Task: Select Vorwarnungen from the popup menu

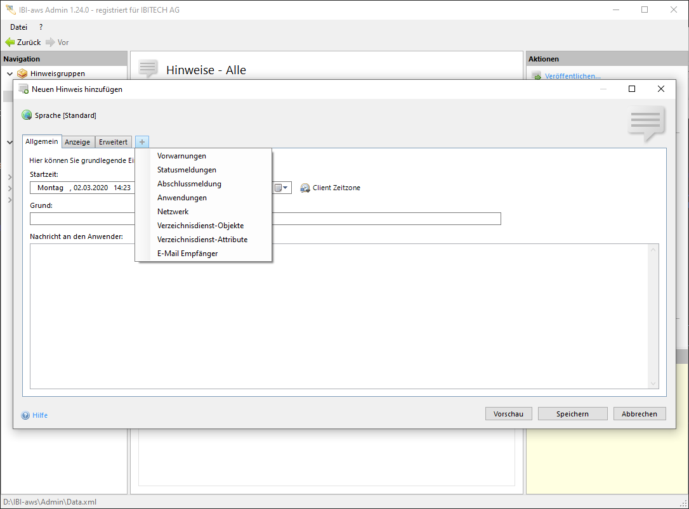Action: click(x=181, y=156)
